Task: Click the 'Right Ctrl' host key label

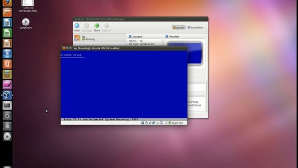Action: 177,123
